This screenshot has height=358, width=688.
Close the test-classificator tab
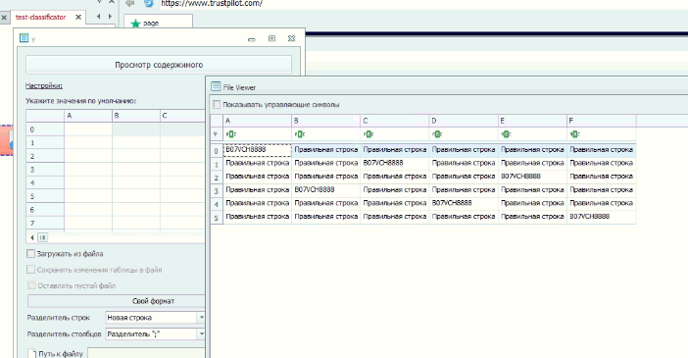click(78, 17)
